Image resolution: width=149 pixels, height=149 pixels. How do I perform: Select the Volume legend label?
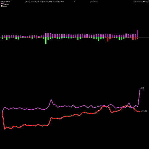point(6,4)
